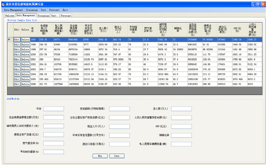Click the application icon in title bar
267x167 pixels.
pyautogui.click(x=3, y=4)
